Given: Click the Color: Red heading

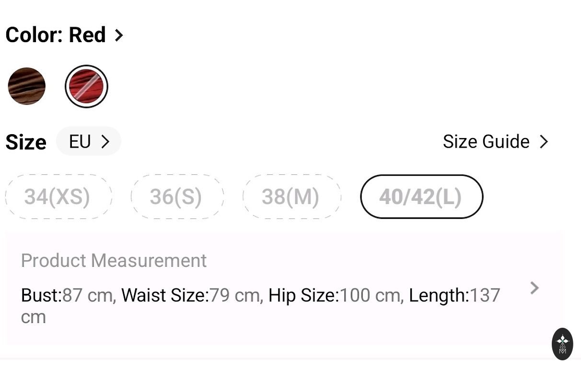Looking at the screenshot, I should [56, 35].
